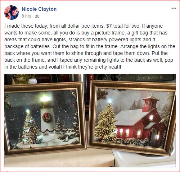Click the arched church doorway in the photo
The height and width of the screenshot is (172, 180).
point(152,136)
